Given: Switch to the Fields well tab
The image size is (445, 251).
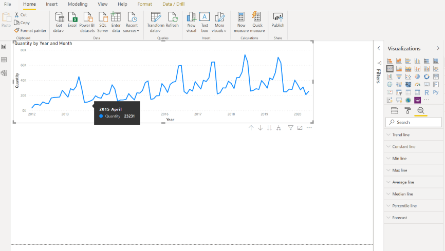Looking at the screenshot, I should click(394, 110).
